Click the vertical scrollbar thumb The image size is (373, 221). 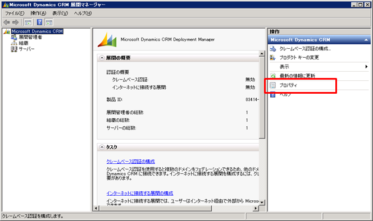262,98
